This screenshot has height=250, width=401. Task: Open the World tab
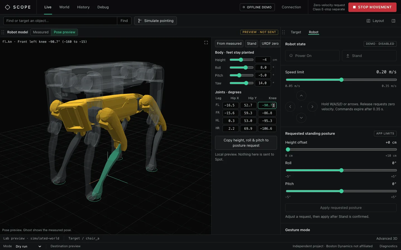pos(64,7)
